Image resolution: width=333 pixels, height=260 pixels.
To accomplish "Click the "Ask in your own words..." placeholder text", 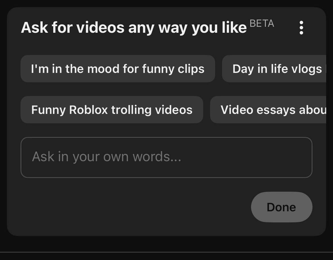I will click(x=106, y=157).
